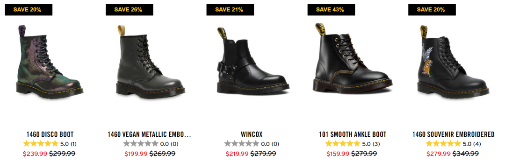Click the SAVE 21% badge on Wincox
This screenshot has width=505, height=168.
point(230,10)
